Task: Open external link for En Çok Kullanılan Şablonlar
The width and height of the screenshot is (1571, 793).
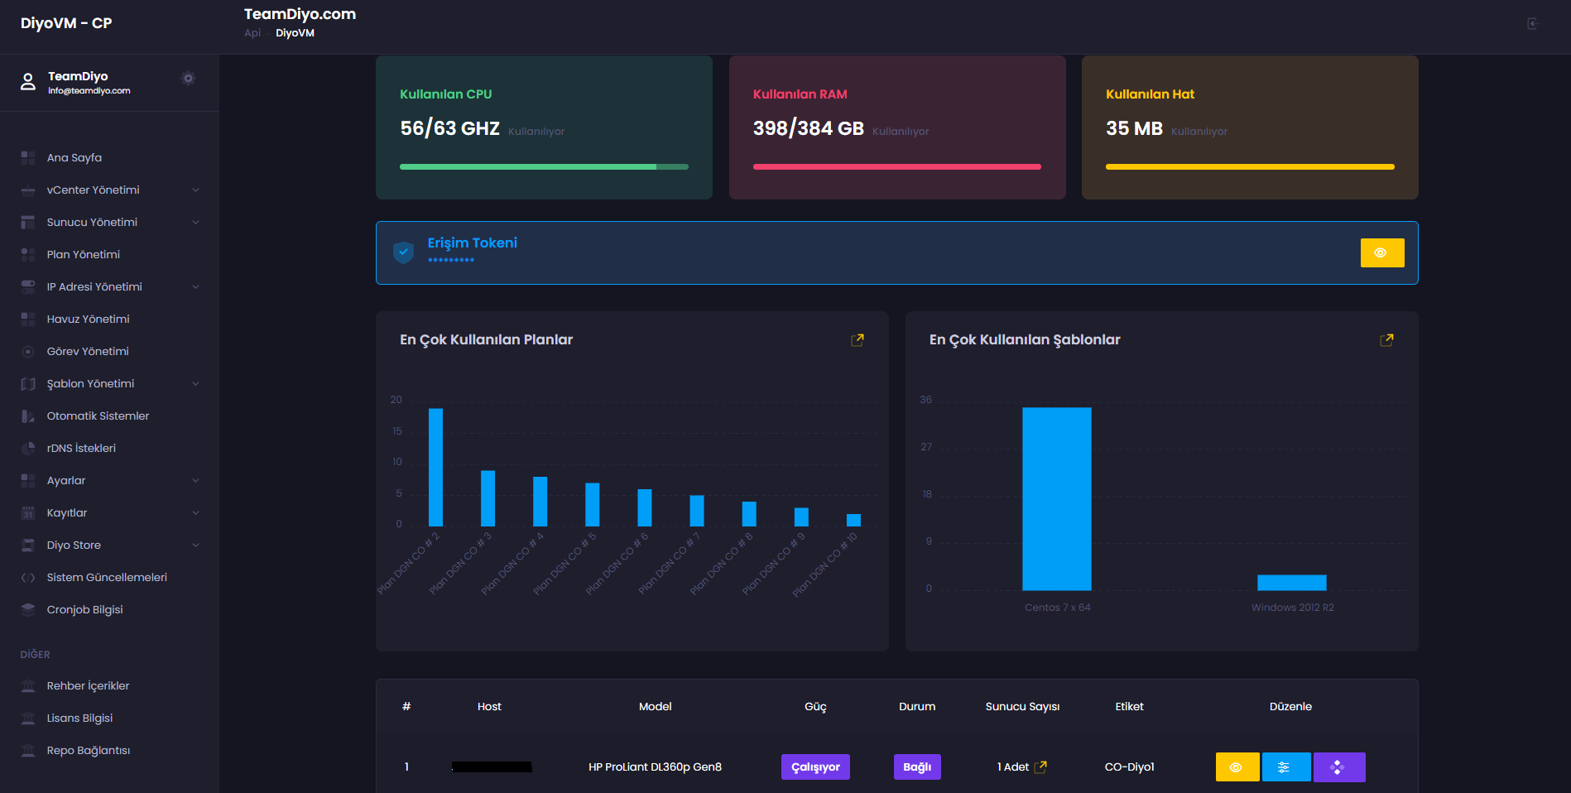Action: pyautogui.click(x=1386, y=340)
